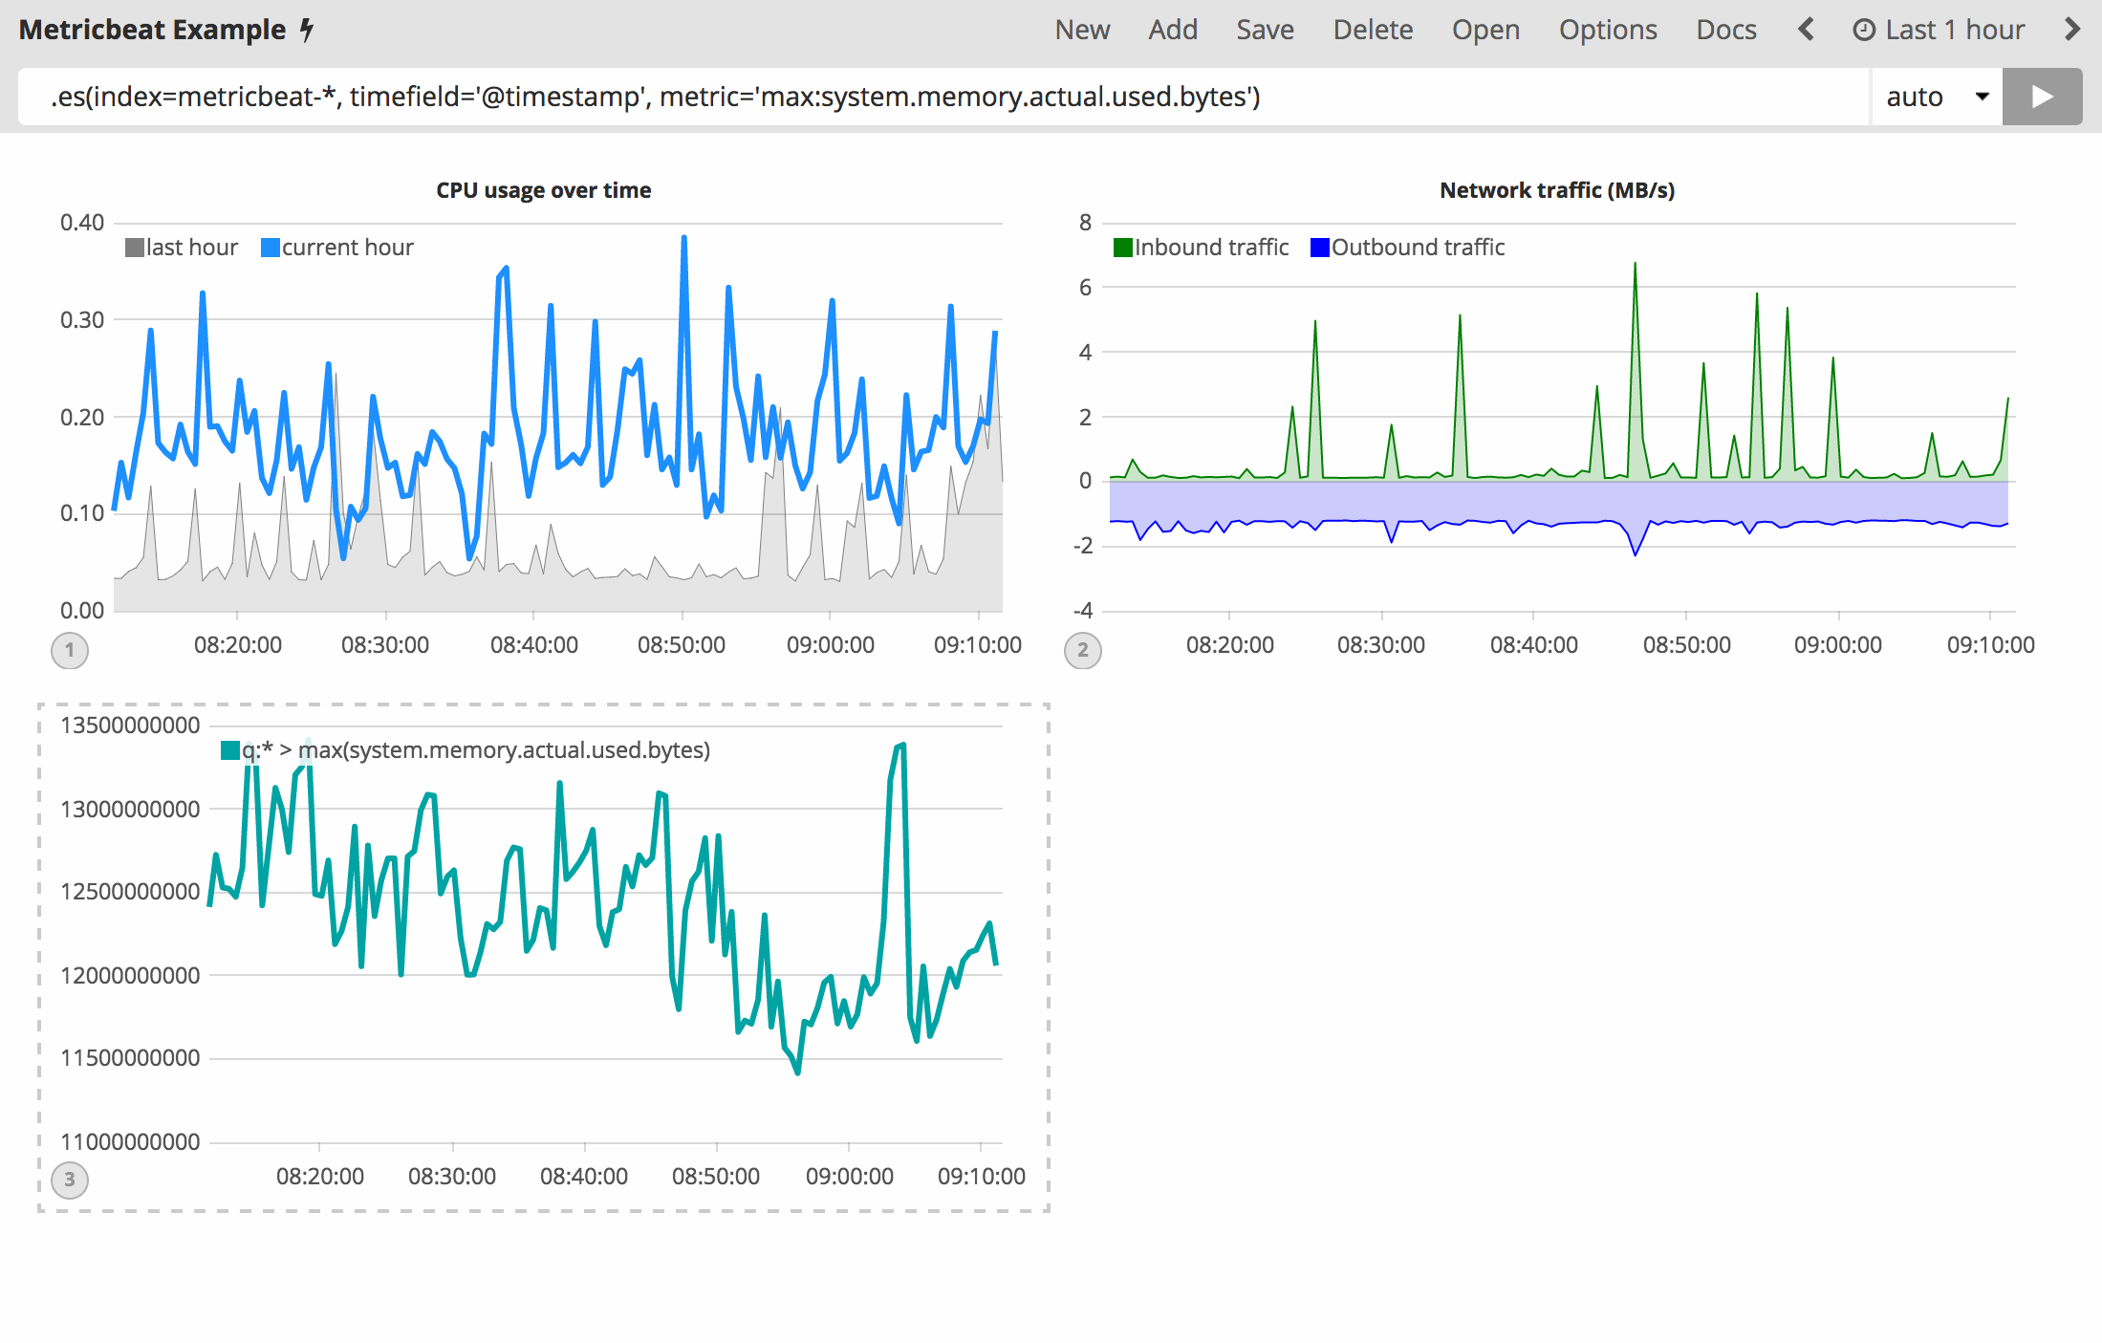Select chart number 2 badge
This screenshot has width=2102, height=1343.
[x=1083, y=651]
